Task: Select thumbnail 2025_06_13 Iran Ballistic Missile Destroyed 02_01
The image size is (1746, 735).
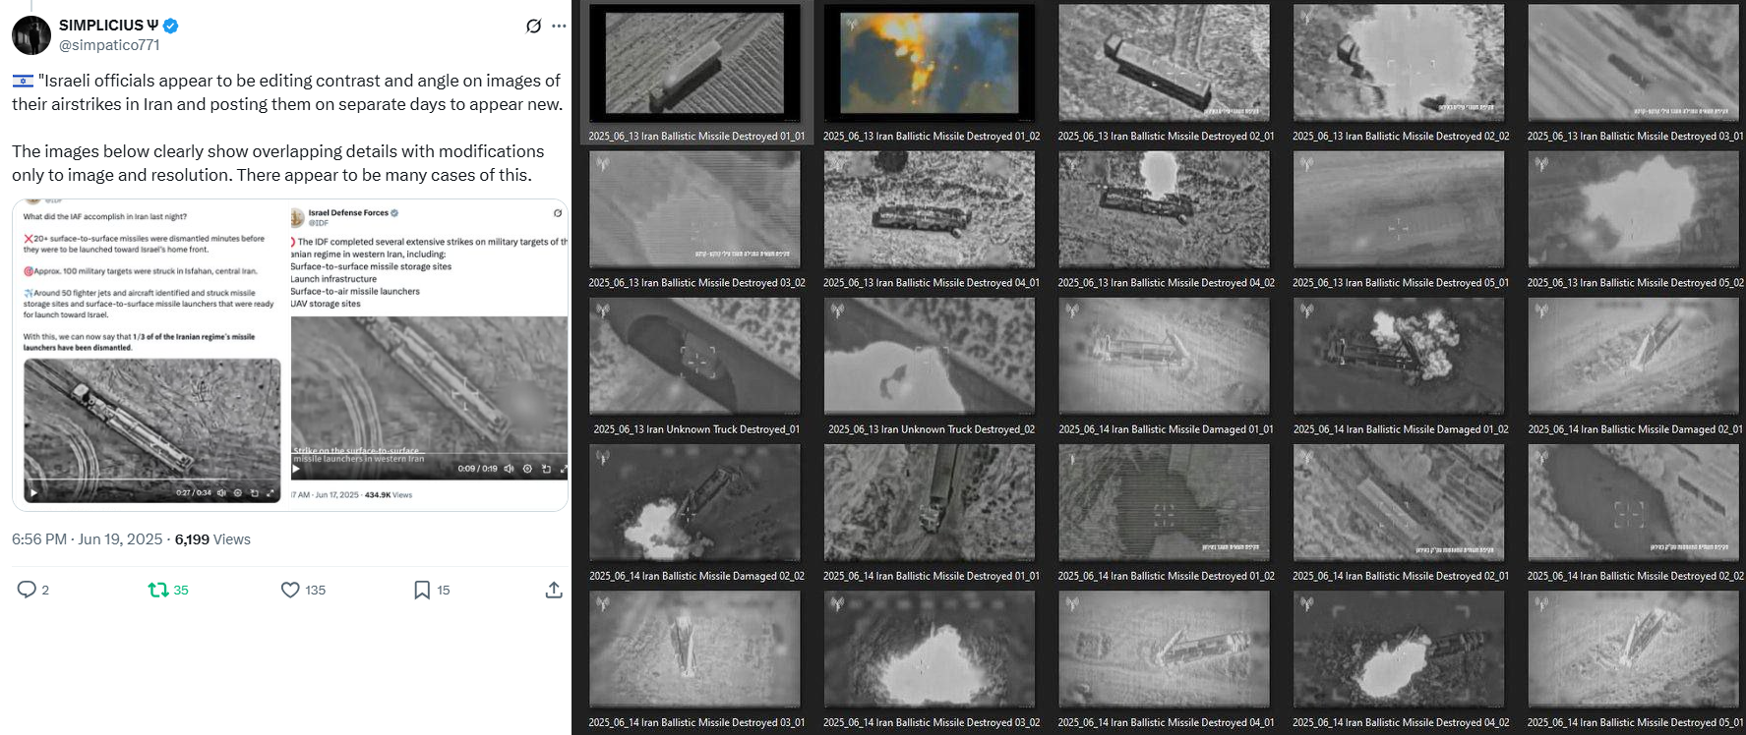Action: tap(1164, 63)
